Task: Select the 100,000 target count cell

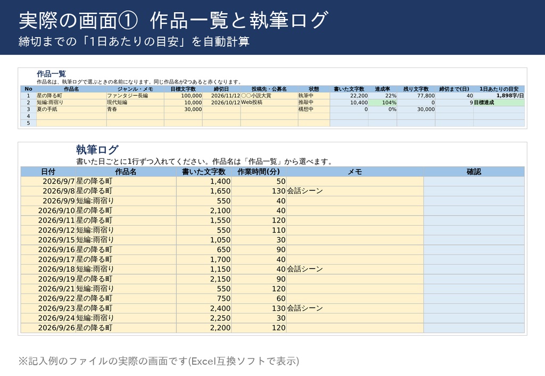Action: click(x=183, y=96)
